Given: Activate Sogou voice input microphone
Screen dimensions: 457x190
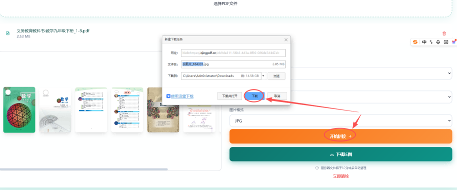Looking at the screenshot, I should pos(438,42).
